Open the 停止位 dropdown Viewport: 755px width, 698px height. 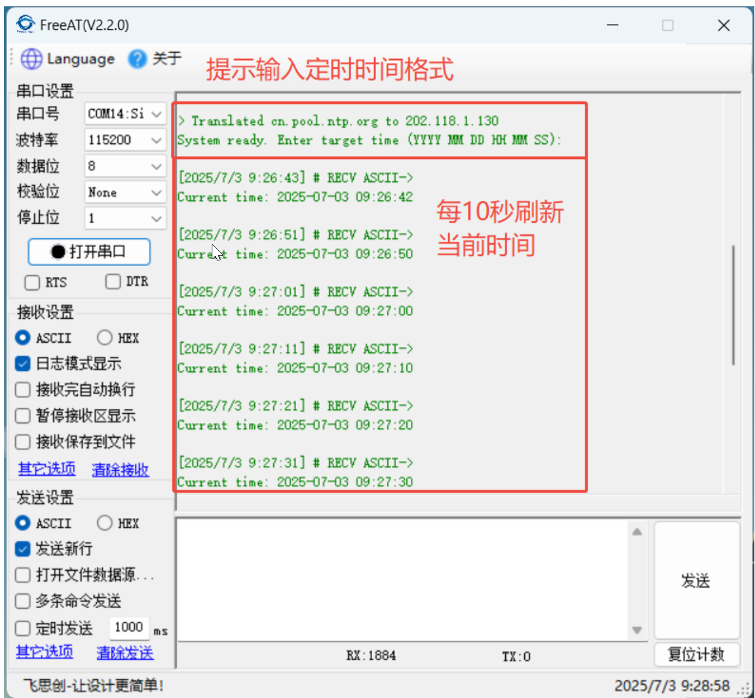(x=157, y=219)
